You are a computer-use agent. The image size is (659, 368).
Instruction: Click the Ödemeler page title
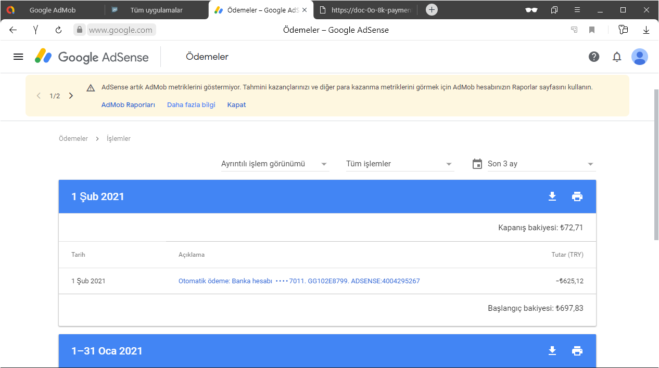pyautogui.click(x=207, y=57)
